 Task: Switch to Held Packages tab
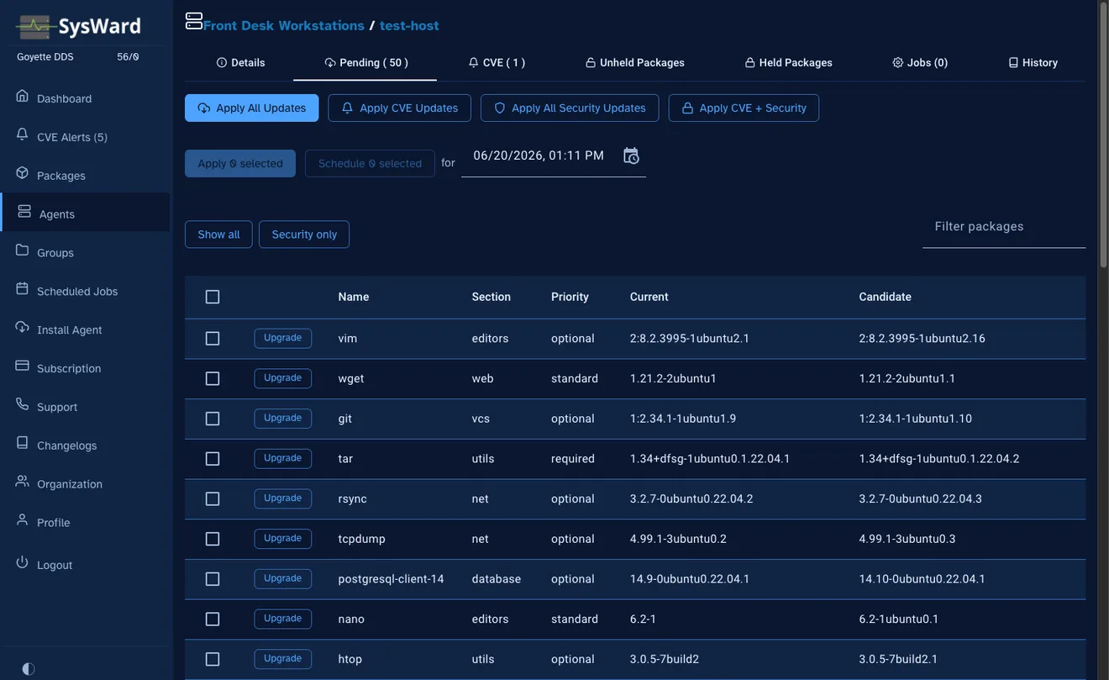[x=788, y=63]
